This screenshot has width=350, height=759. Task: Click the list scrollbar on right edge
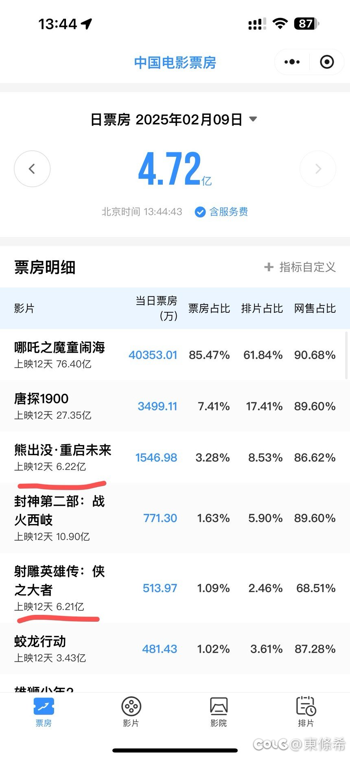347,355
